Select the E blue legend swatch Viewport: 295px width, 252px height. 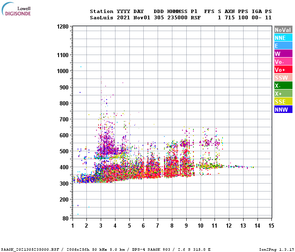(283, 45)
